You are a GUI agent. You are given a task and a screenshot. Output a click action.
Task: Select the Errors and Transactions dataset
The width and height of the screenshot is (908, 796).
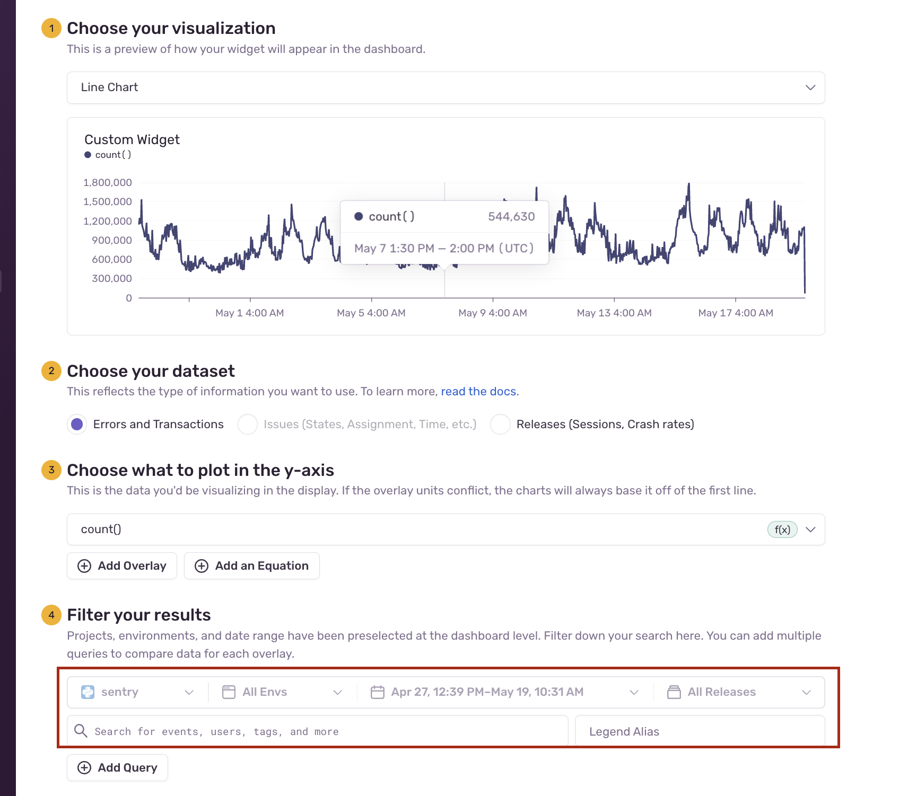(76, 424)
